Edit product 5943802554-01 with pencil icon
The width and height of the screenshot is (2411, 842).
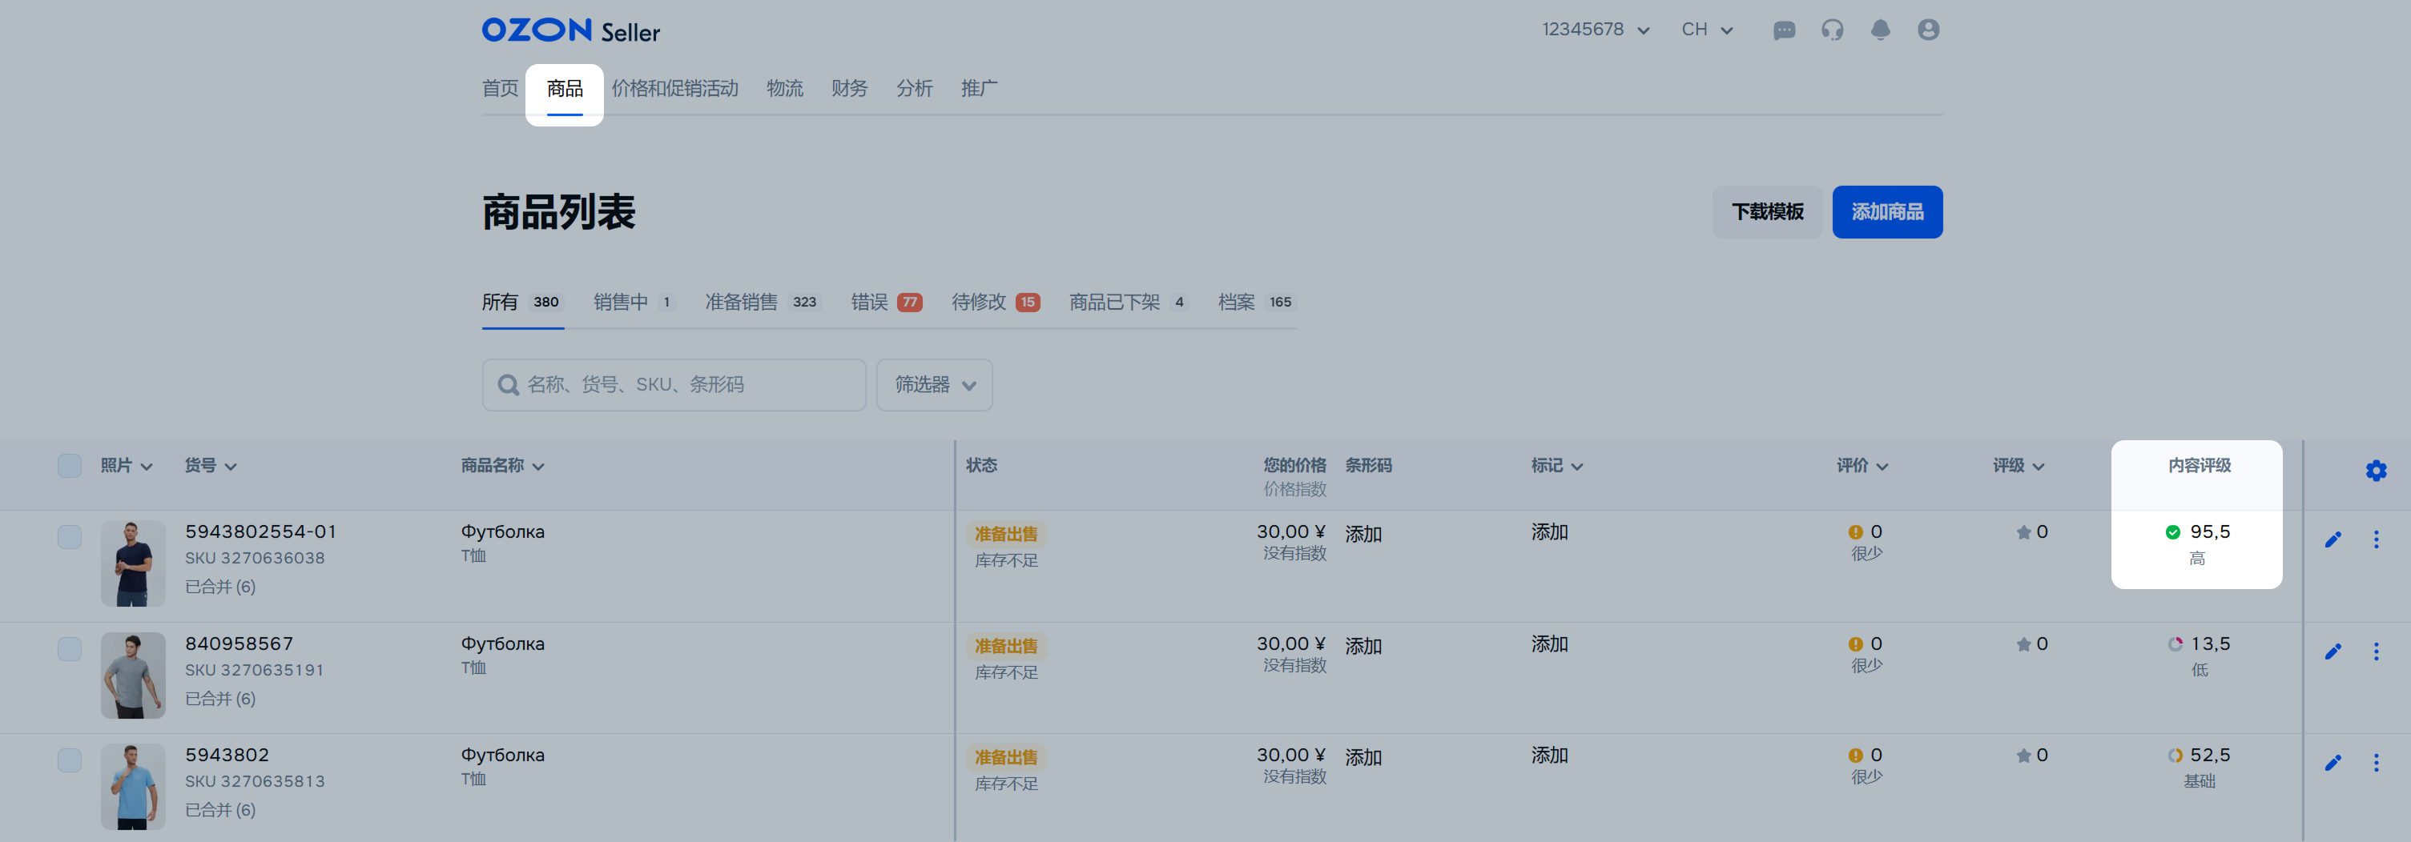coord(2333,539)
